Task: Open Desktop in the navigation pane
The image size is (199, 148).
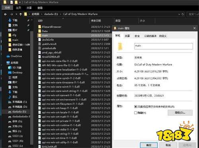Action: (15, 72)
